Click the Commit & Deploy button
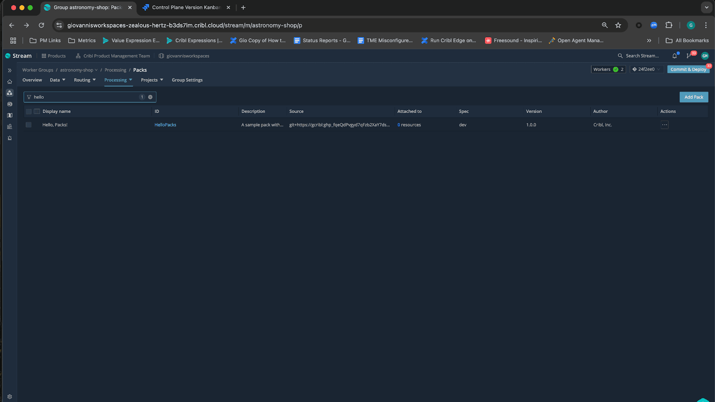The width and height of the screenshot is (715, 402). [688, 69]
